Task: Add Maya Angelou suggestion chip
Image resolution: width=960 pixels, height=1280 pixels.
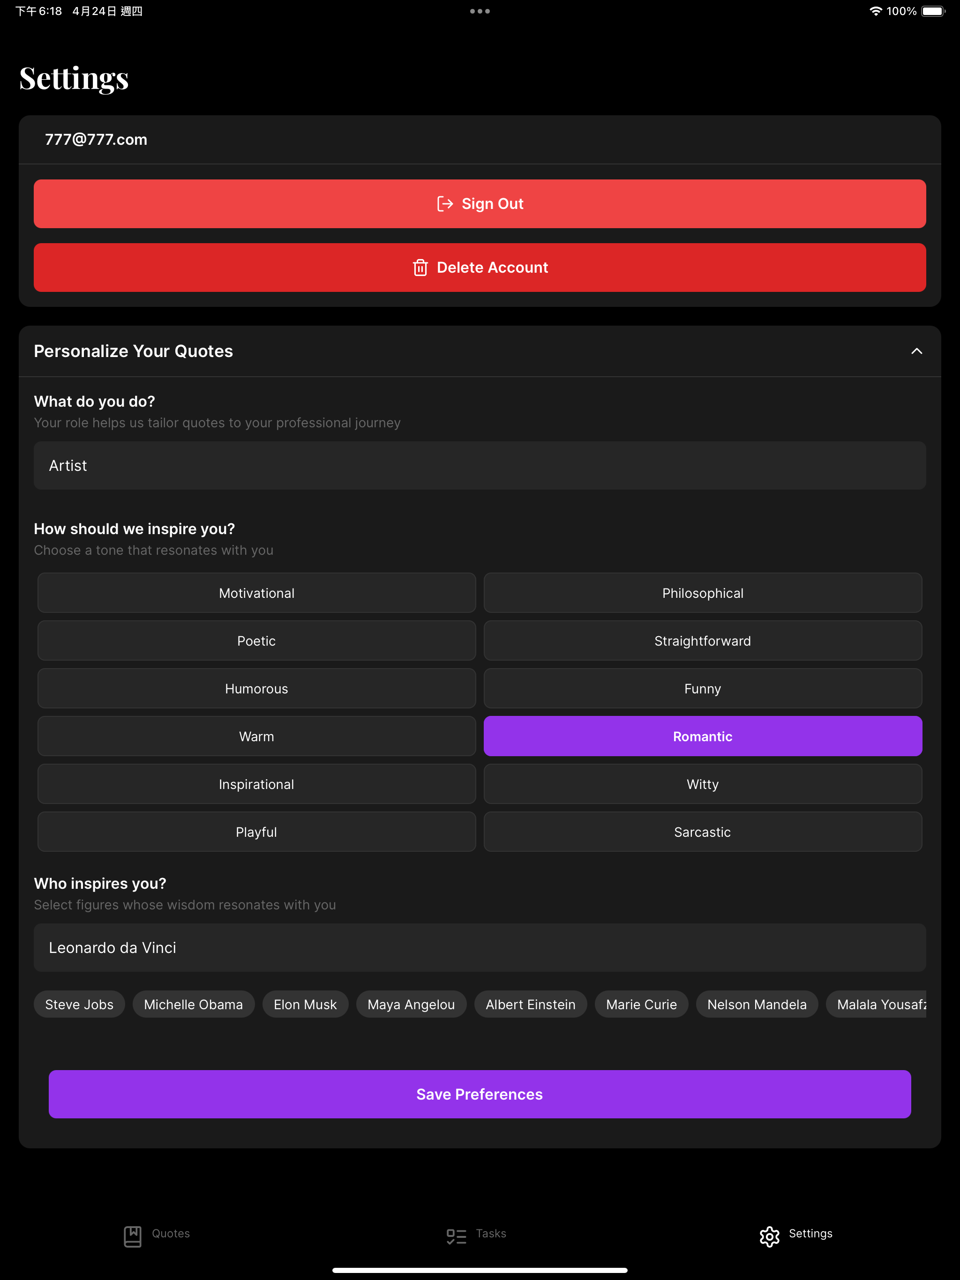Action: click(x=411, y=1004)
